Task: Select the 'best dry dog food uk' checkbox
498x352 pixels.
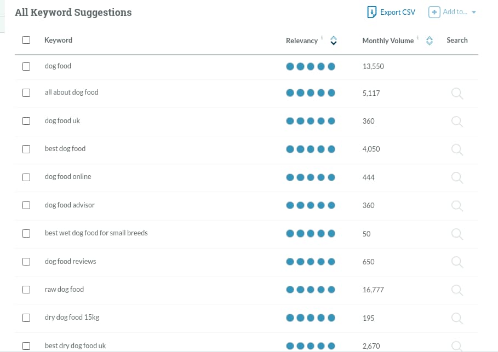Action: pos(26,346)
